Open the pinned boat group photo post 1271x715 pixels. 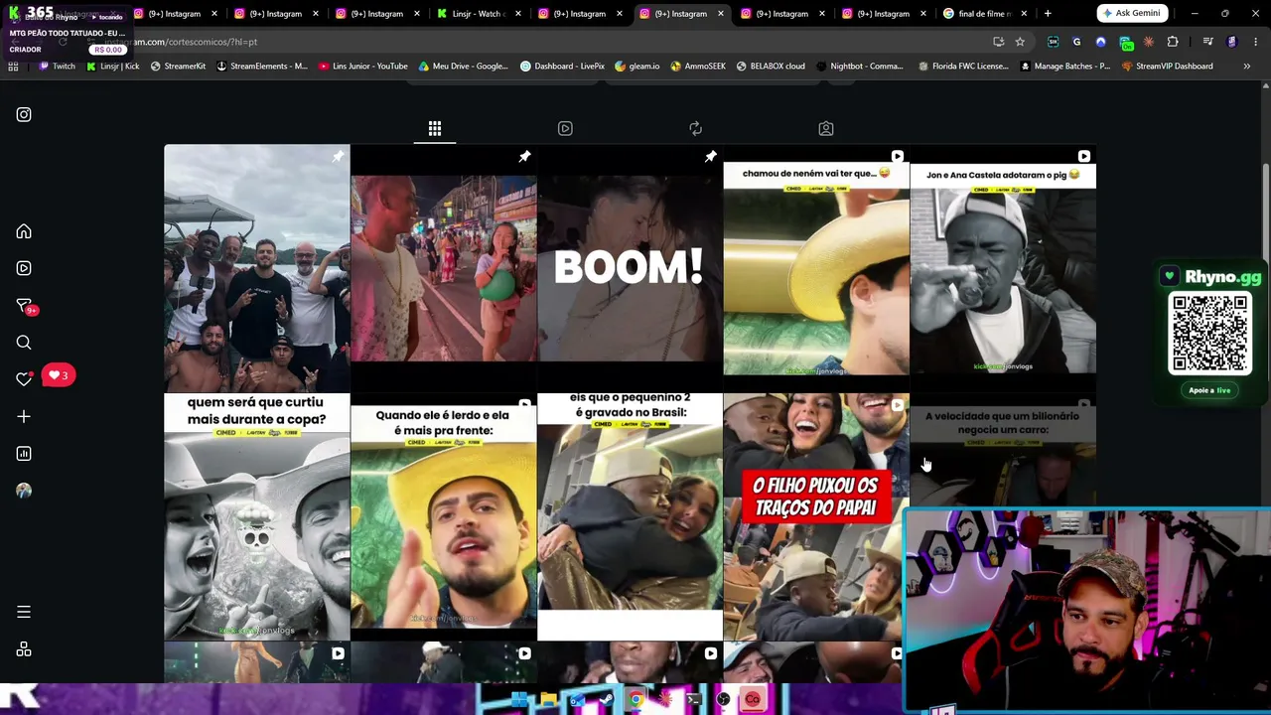(x=257, y=268)
